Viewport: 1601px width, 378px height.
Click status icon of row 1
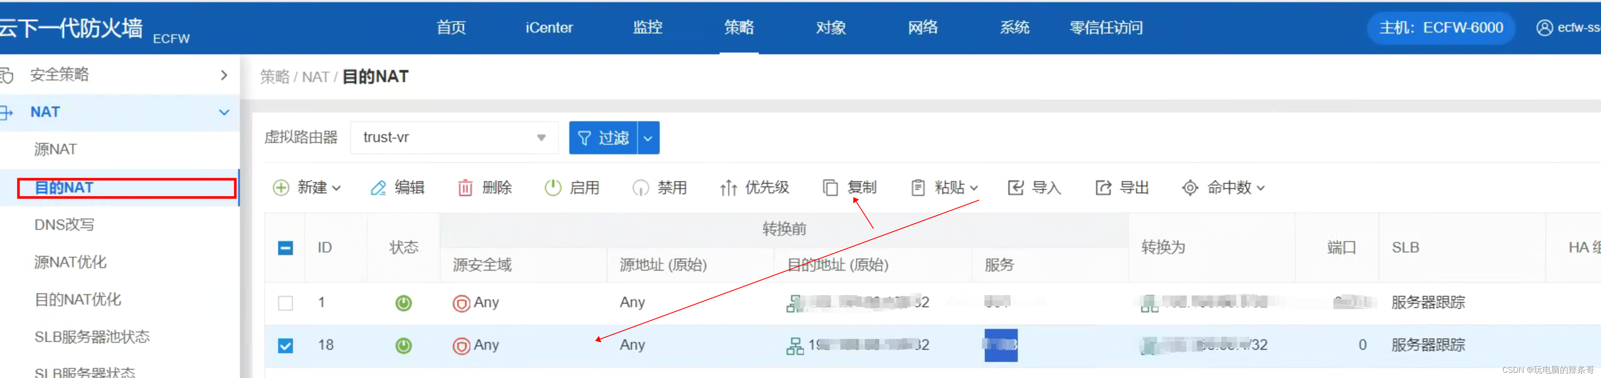pos(403,303)
